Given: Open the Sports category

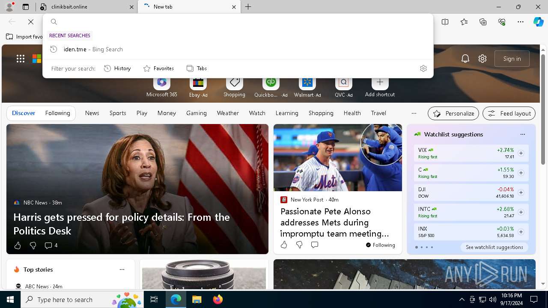Looking at the screenshot, I should [x=118, y=113].
